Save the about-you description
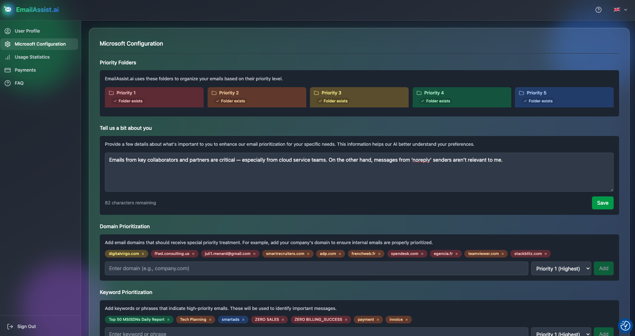The image size is (635, 336). tap(602, 203)
